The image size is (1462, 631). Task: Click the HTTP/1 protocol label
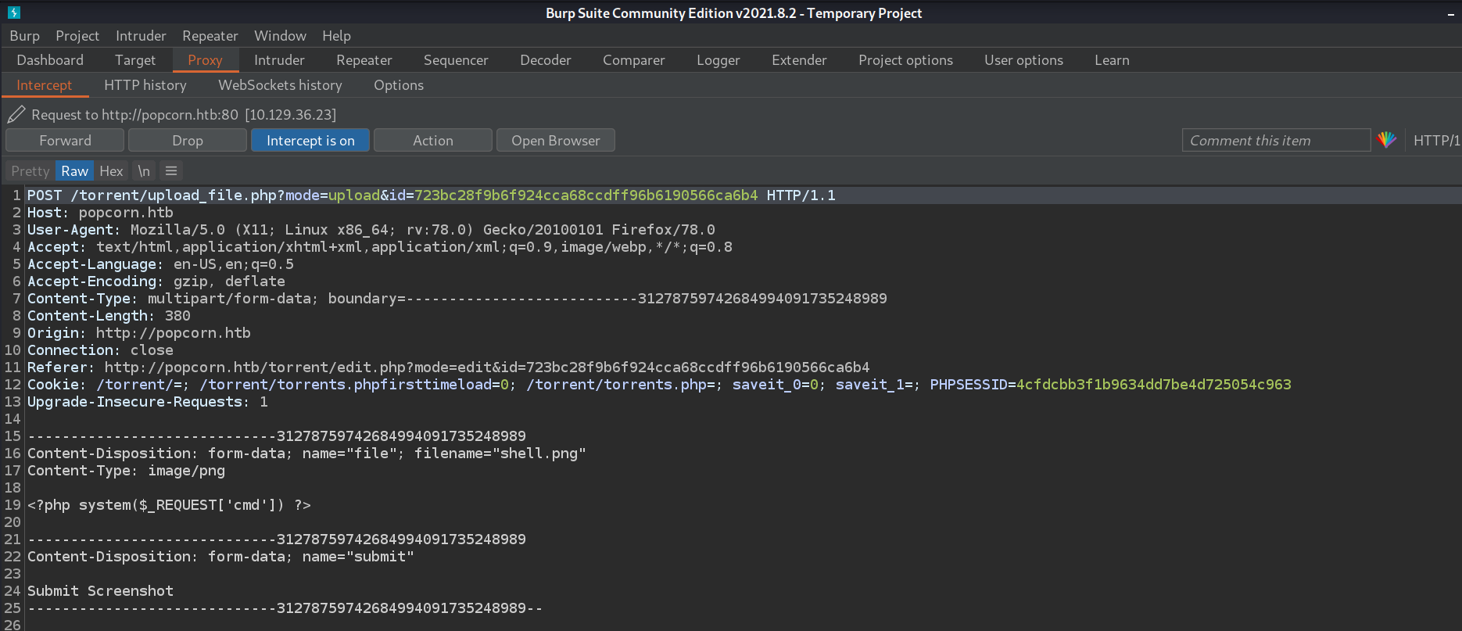[1436, 141]
